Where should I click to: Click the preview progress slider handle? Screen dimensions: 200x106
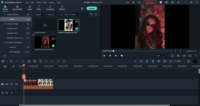pos(113,51)
